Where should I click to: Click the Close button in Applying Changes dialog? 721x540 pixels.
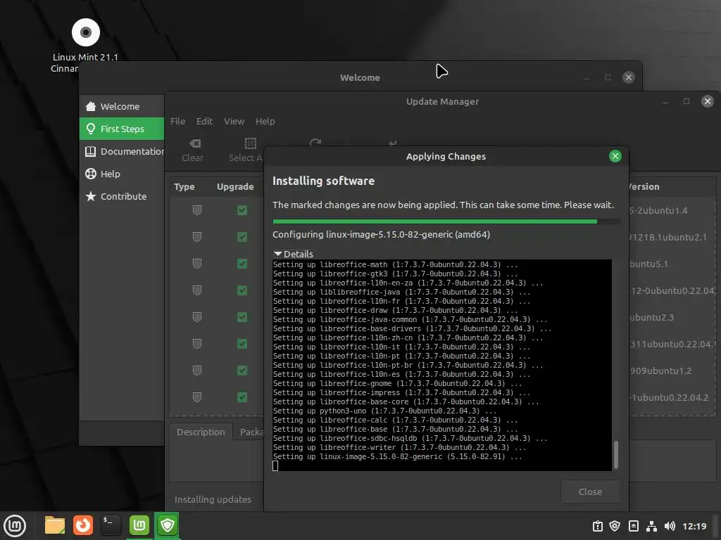591,491
